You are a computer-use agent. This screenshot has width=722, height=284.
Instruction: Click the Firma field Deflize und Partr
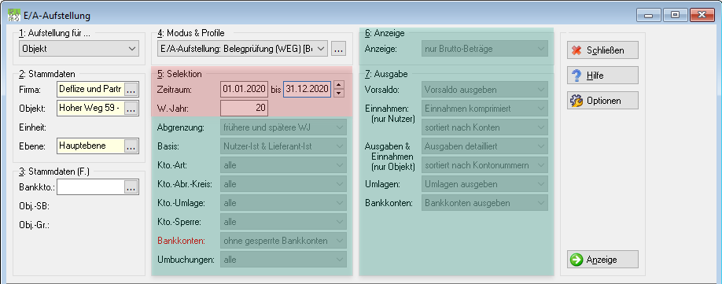coord(90,90)
